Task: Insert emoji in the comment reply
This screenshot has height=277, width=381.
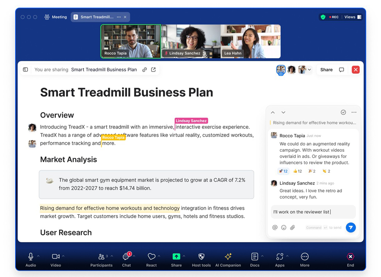Action: pyautogui.click(x=284, y=227)
